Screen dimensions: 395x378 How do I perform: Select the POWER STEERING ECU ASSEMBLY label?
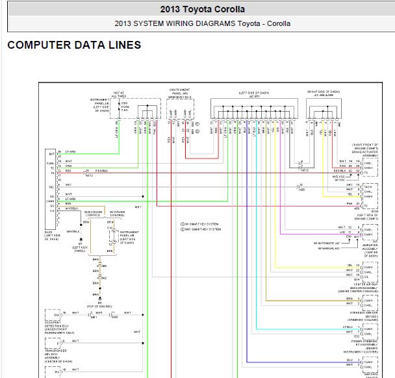tap(364, 343)
